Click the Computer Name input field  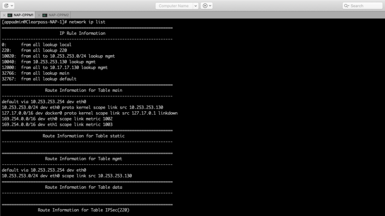tap(174, 6)
